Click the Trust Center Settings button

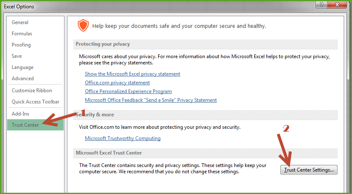click(309, 170)
